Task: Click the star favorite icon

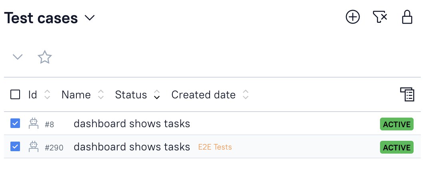Action: [44, 57]
